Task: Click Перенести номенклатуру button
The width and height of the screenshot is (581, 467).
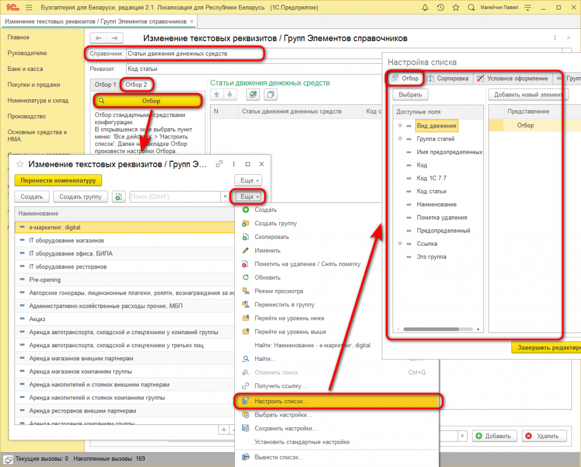Action: pos(58,180)
